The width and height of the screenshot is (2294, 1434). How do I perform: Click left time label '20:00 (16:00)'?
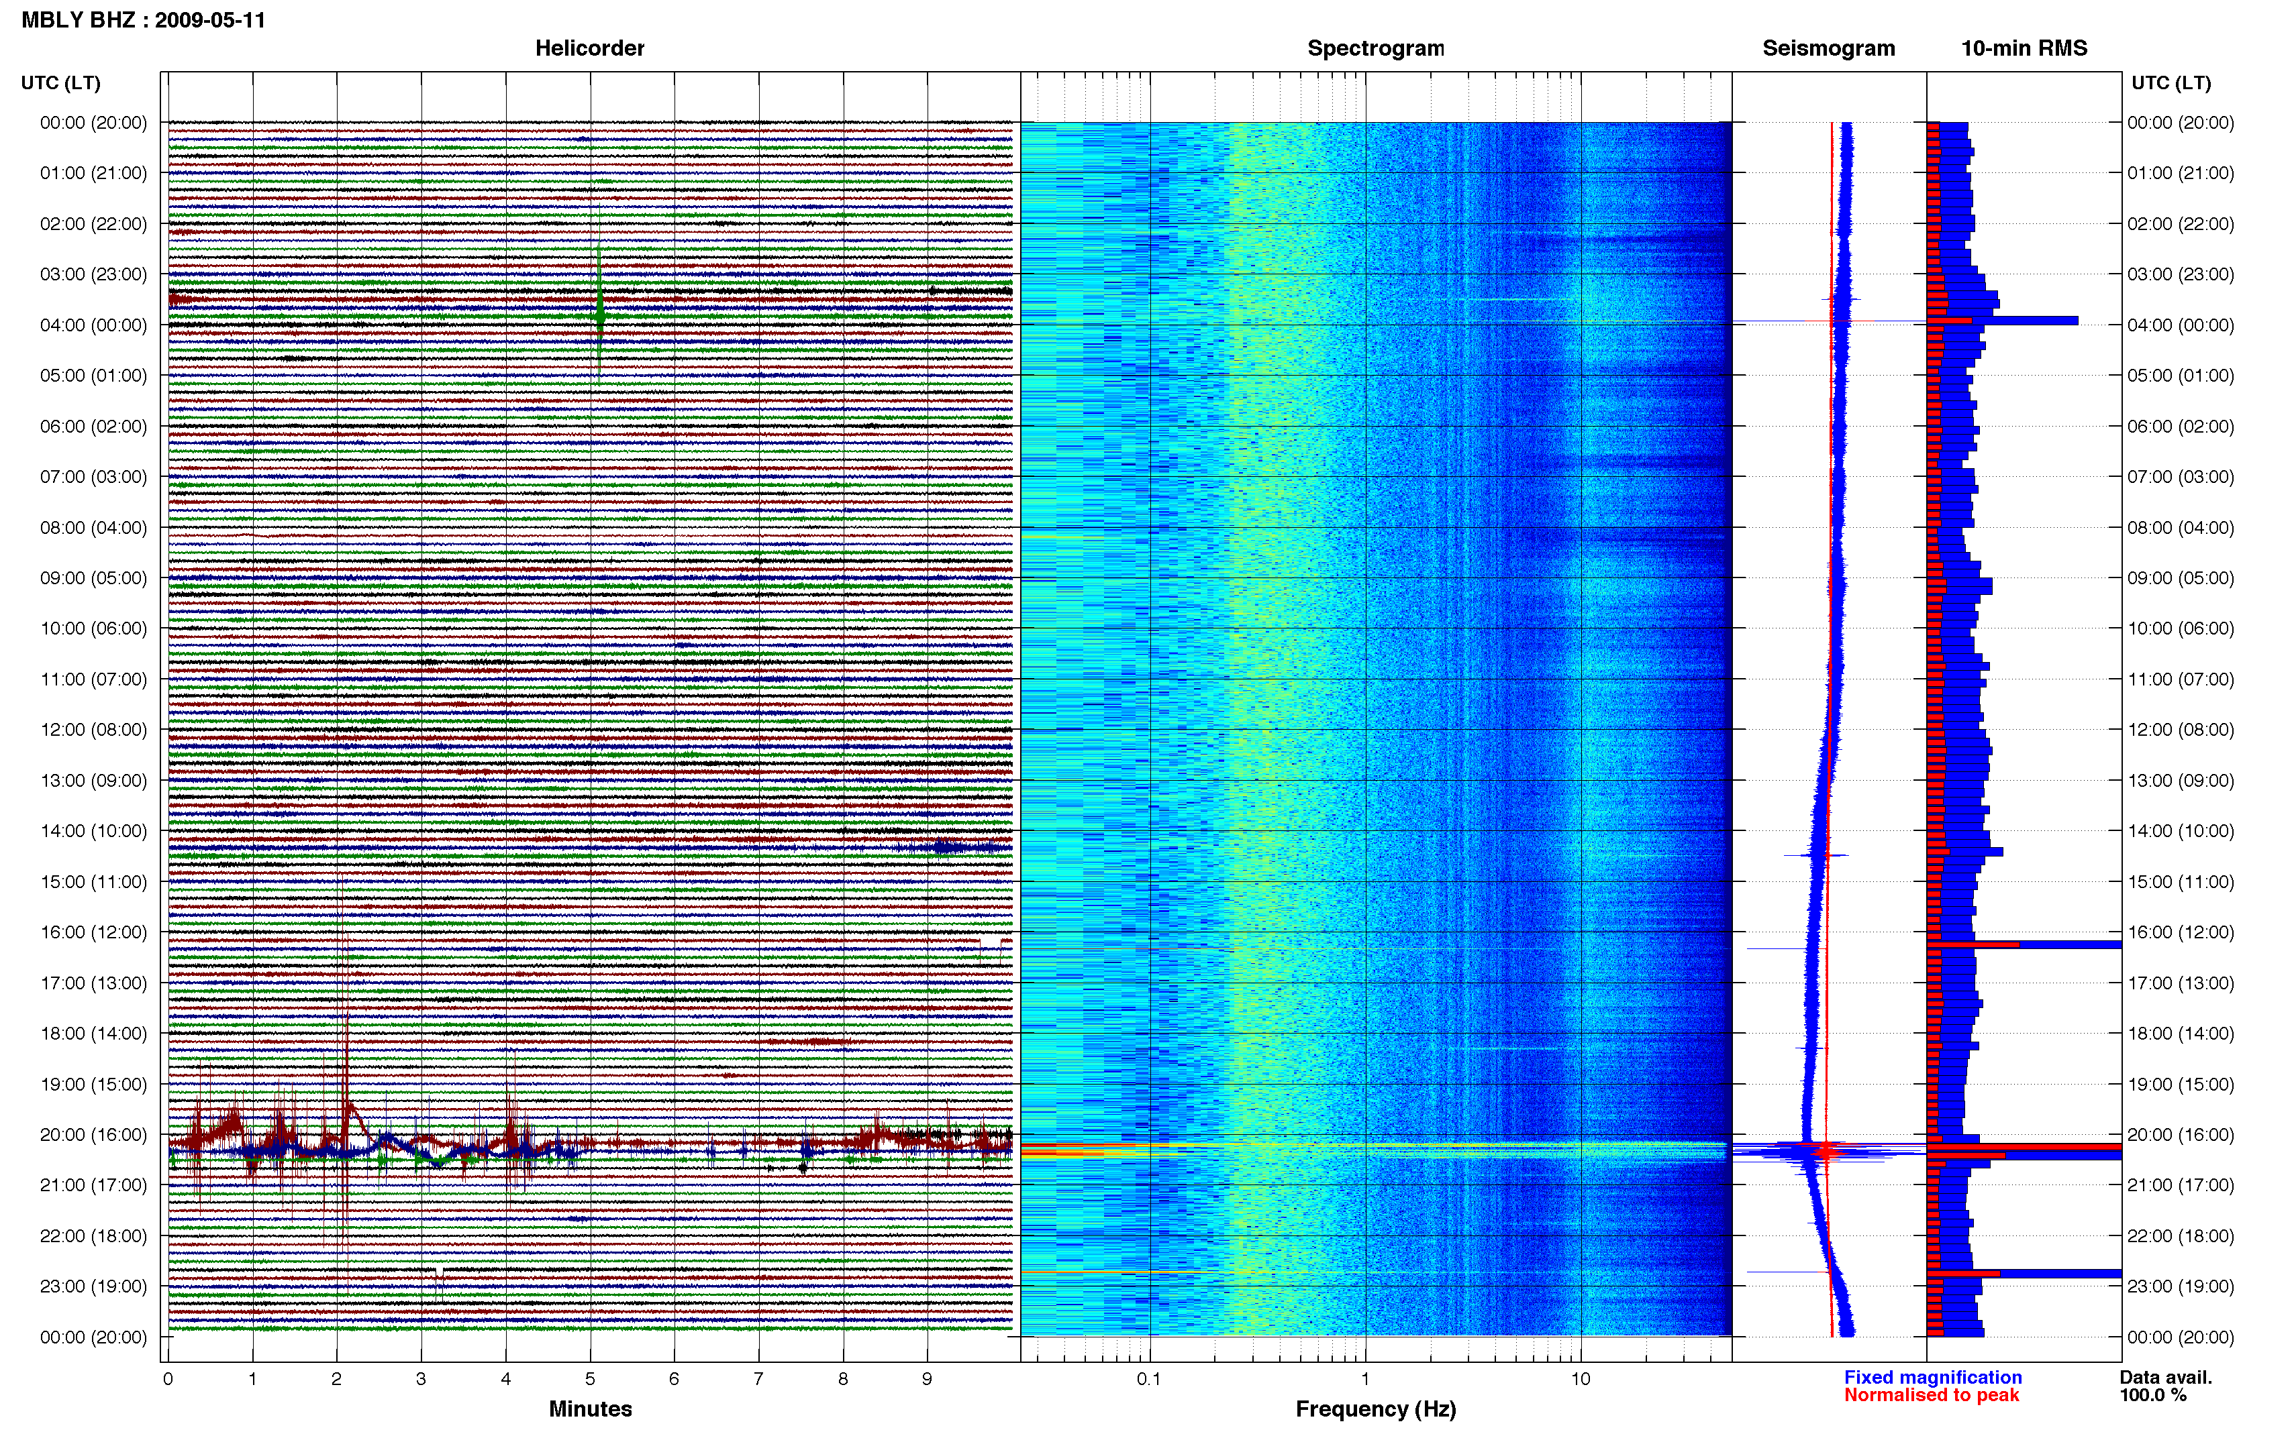[x=93, y=1134]
